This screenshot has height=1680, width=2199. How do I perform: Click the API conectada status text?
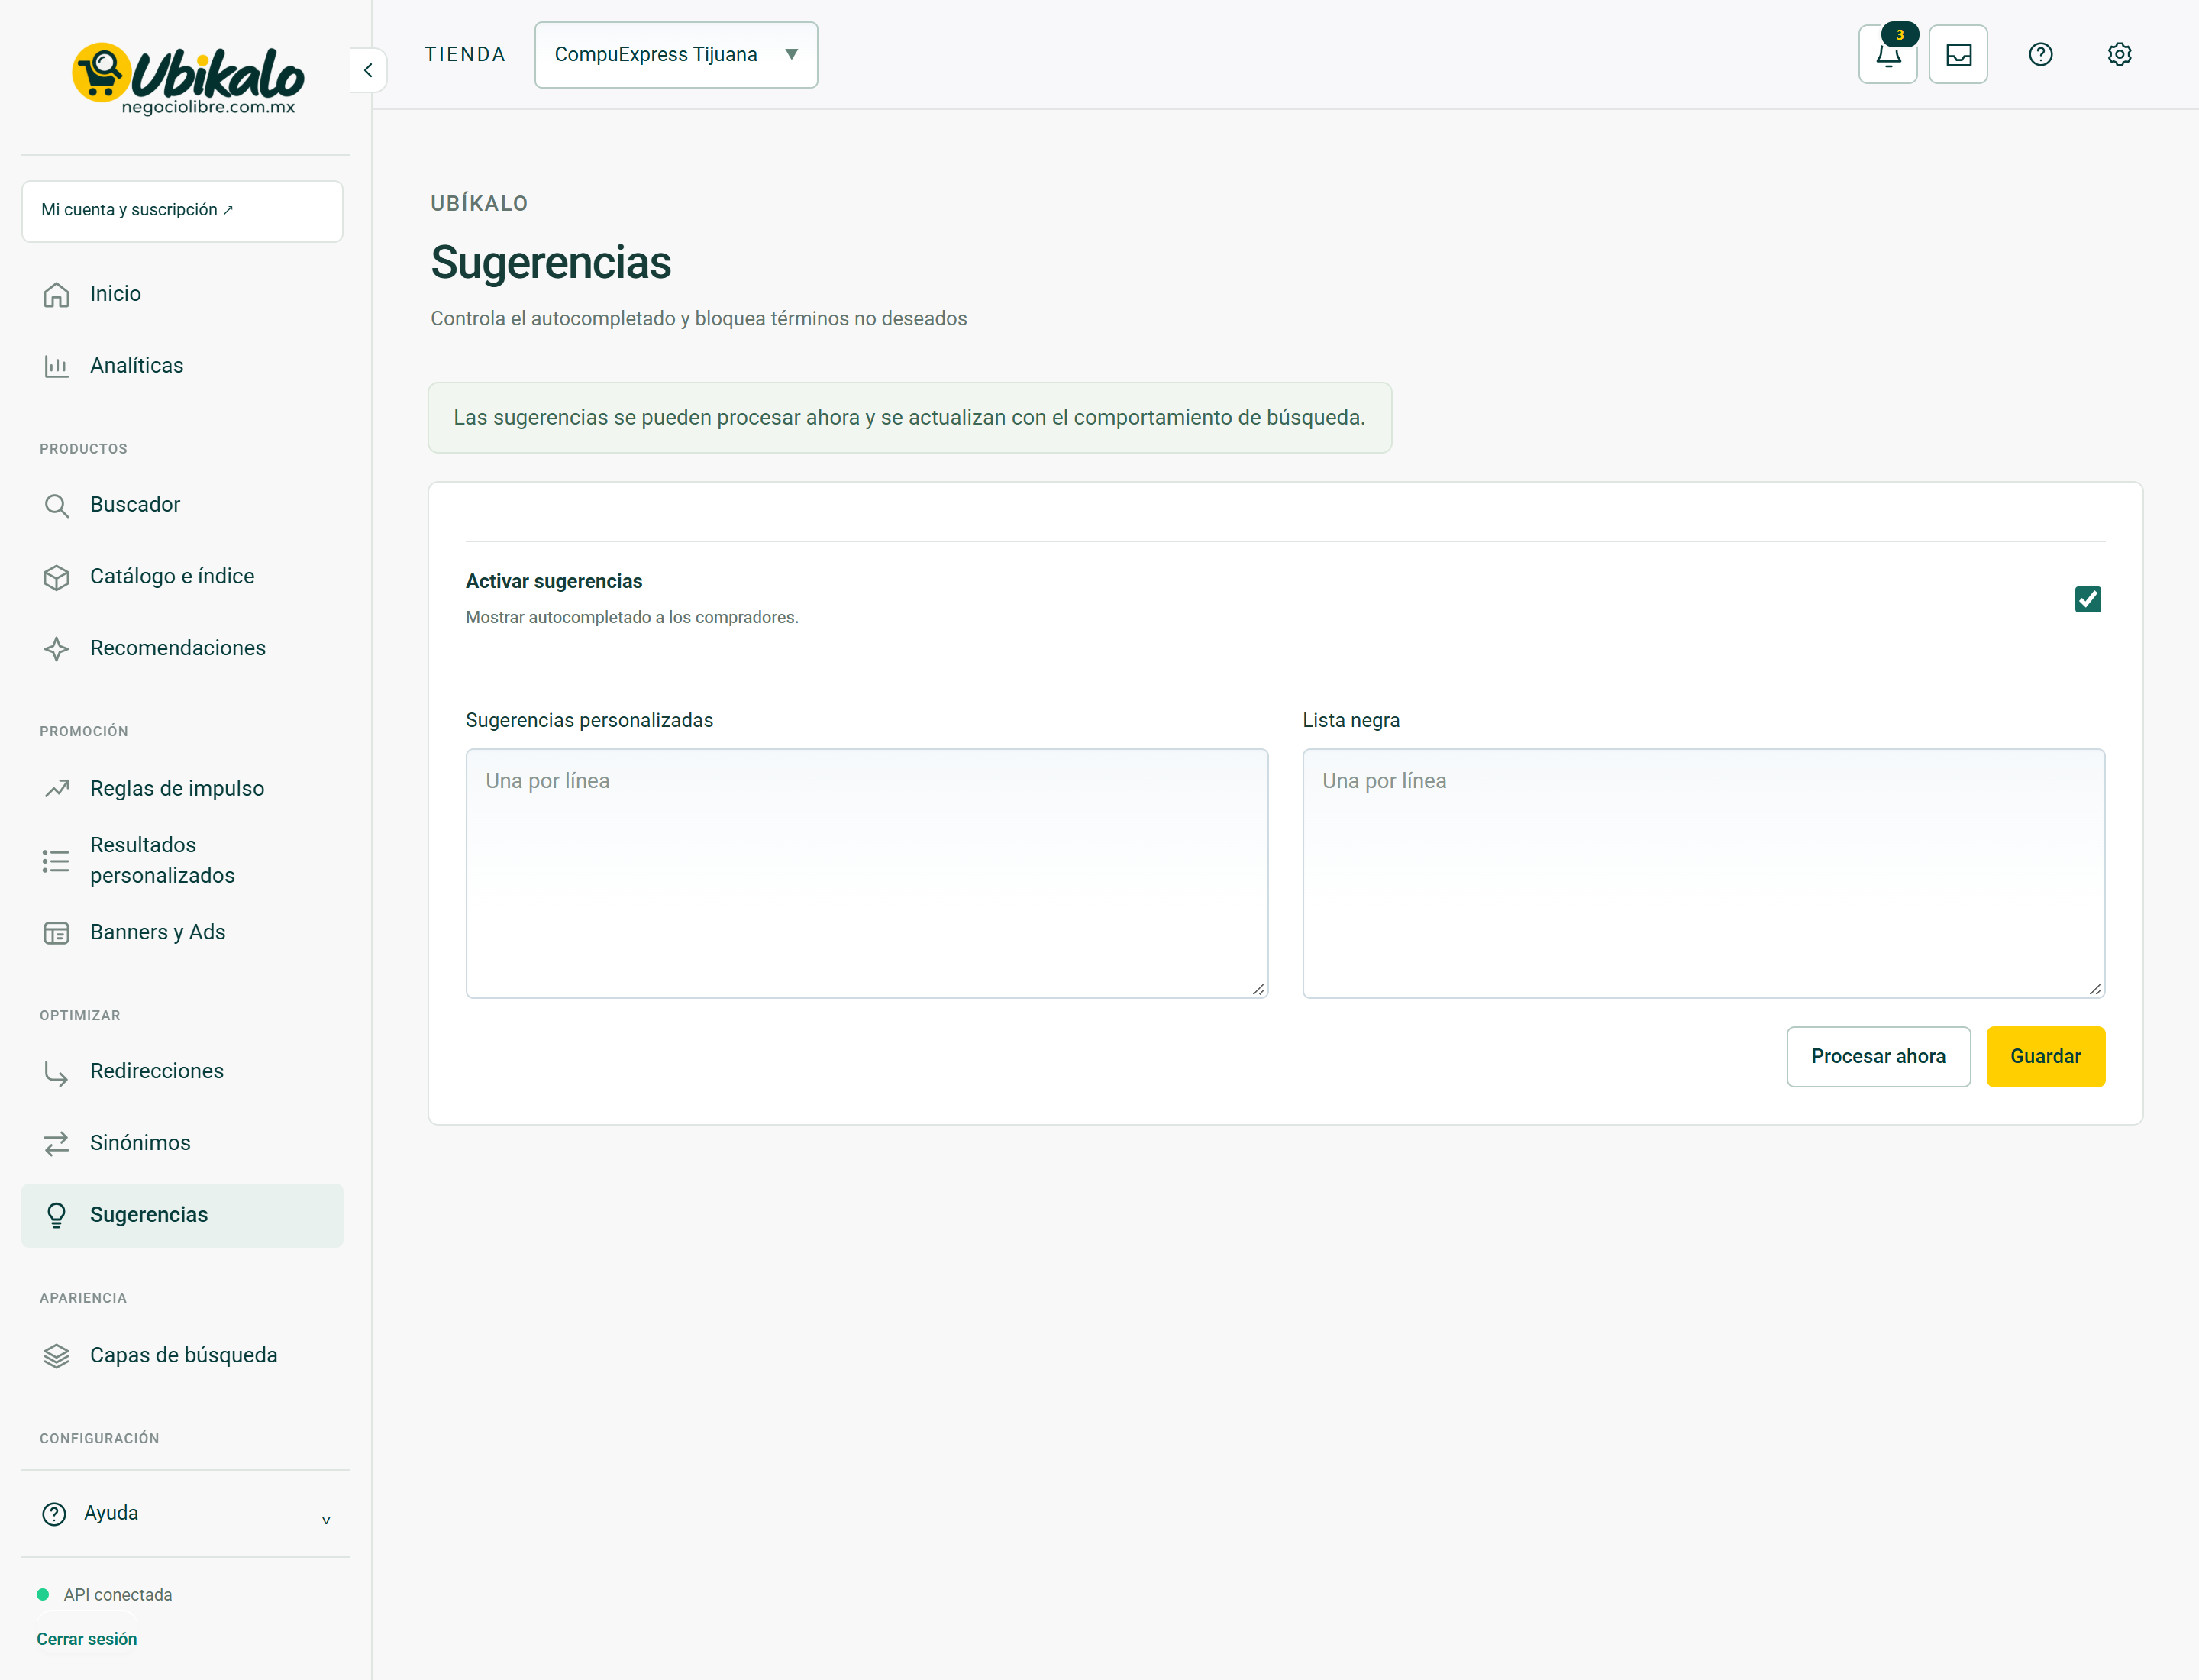point(118,1595)
